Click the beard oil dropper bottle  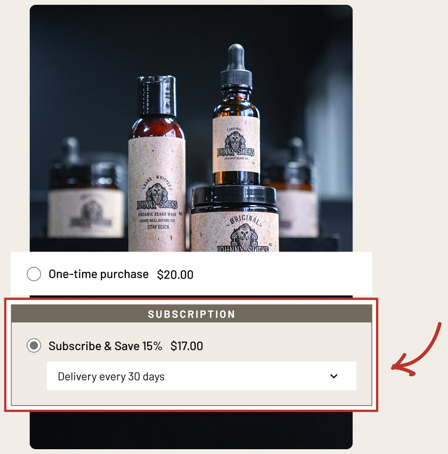pyautogui.click(x=236, y=116)
